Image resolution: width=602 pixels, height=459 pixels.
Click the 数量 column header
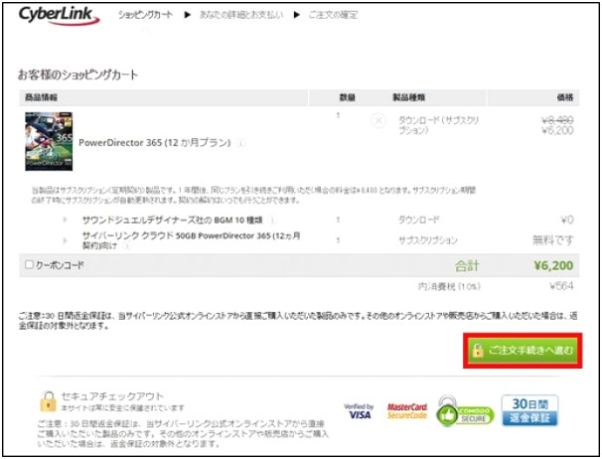click(347, 97)
